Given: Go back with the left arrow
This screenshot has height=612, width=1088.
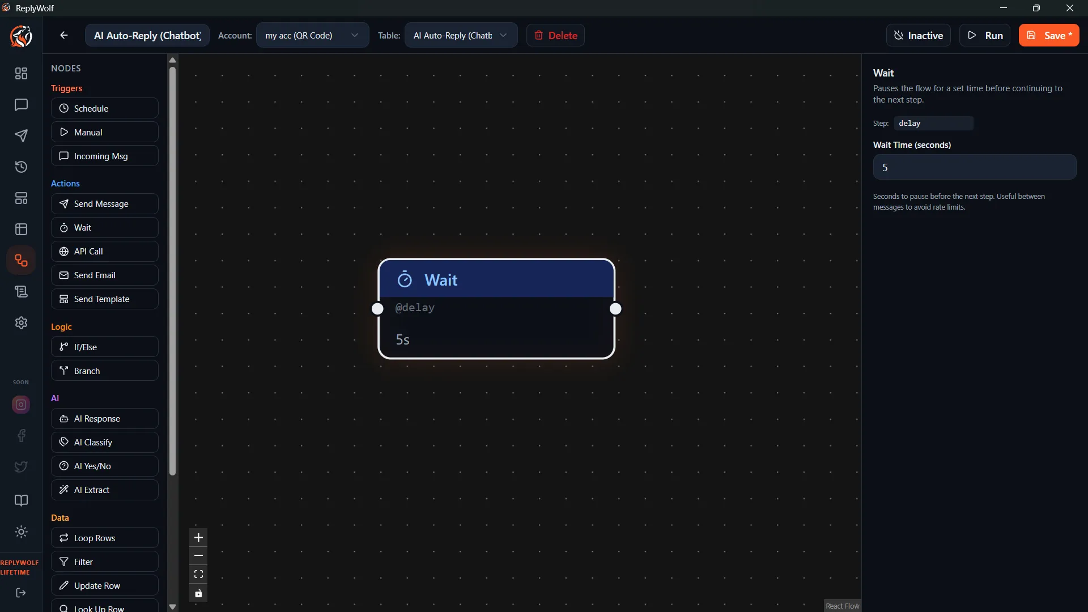Looking at the screenshot, I should (64, 35).
